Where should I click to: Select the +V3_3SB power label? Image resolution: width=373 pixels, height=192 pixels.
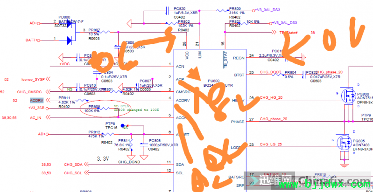pos(36,109)
